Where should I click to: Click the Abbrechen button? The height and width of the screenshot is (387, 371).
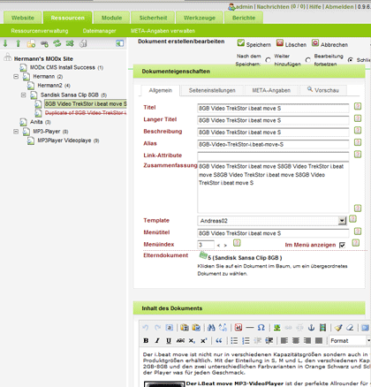[x=329, y=44]
